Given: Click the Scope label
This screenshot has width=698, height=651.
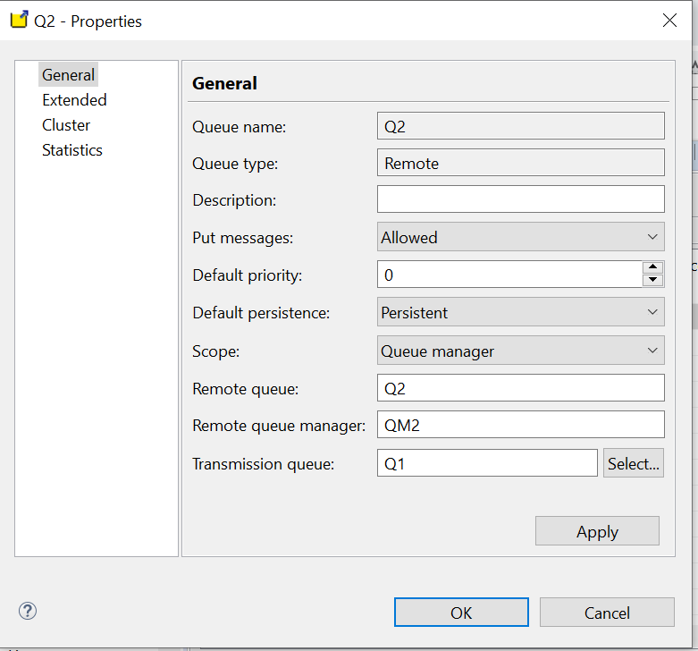Looking at the screenshot, I should [x=215, y=351].
